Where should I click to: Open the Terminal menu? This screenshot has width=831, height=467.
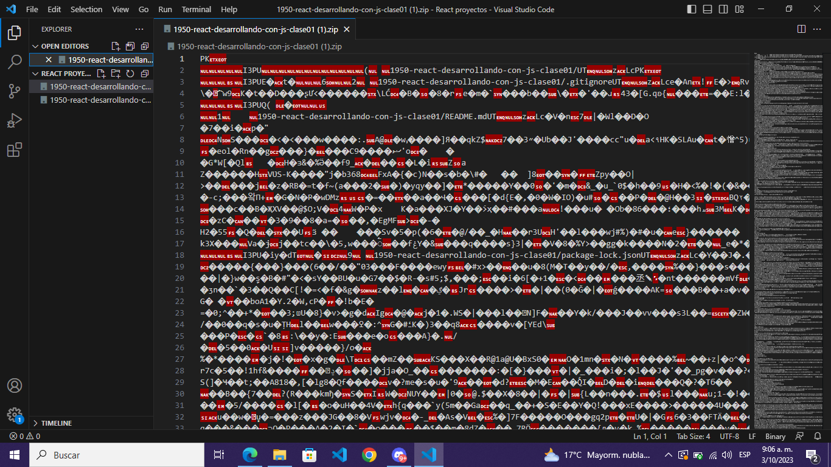click(x=196, y=9)
